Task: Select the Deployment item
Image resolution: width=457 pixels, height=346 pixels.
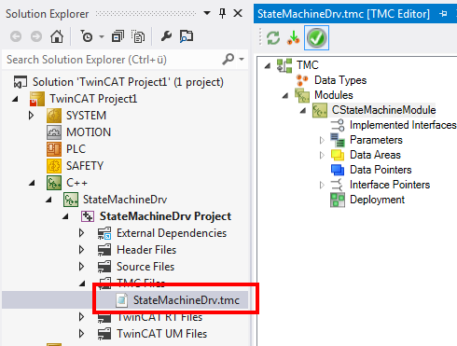Action: (x=377, y=200)
